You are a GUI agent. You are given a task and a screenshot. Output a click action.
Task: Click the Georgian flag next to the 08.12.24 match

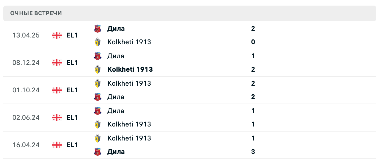coord(56,63)
